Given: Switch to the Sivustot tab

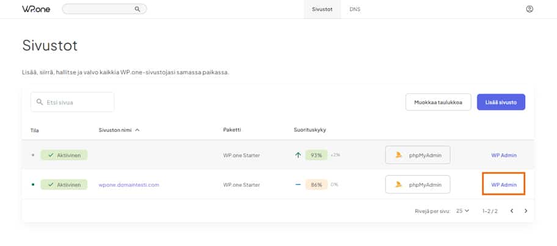Looking at the screenshot, I should 322,9.
